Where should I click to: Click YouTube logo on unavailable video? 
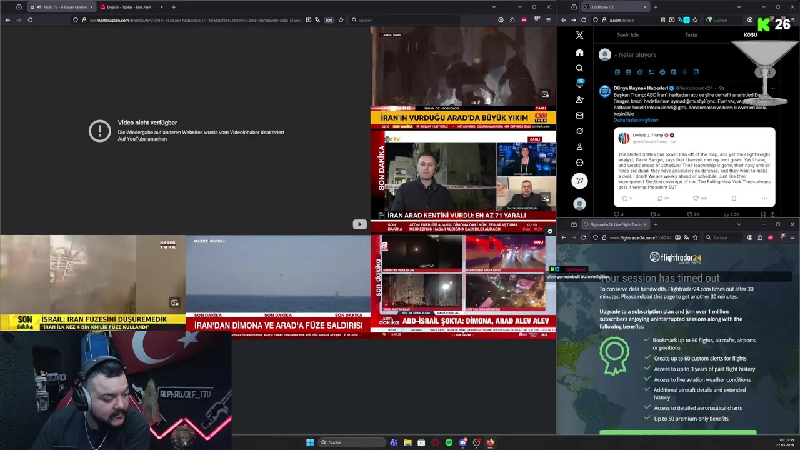click(359, 224)
